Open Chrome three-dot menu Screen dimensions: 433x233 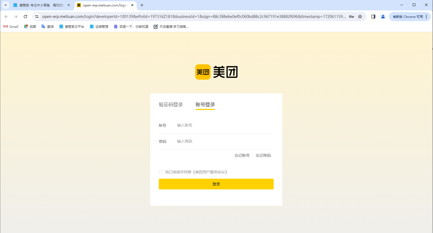coord(426,17)
